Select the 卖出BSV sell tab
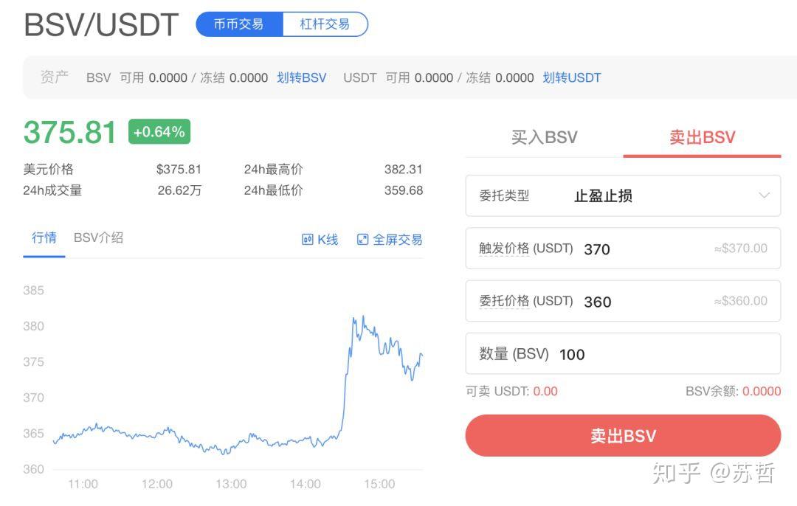 702,137
